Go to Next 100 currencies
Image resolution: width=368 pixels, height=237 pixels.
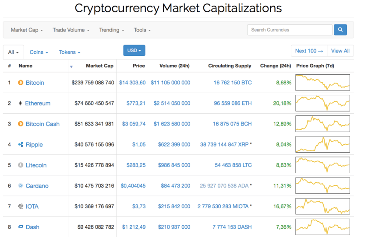309,51
